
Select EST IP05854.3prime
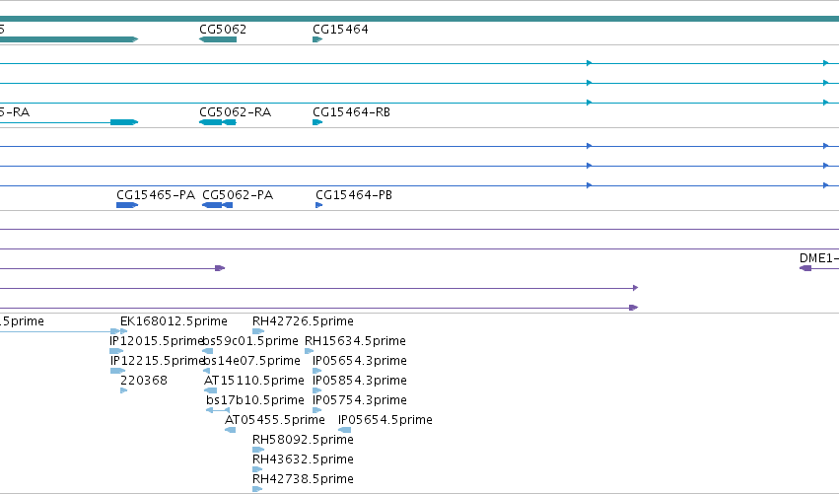pyautogui.click(x=360, y=381)
